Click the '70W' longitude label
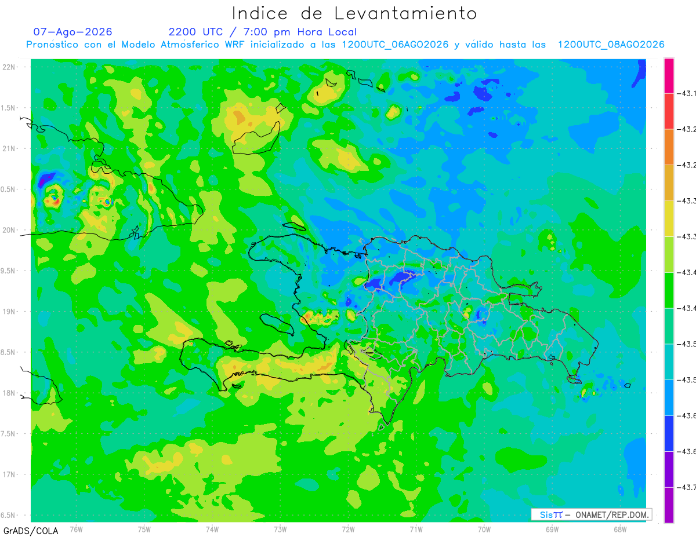The image size is (696, 537). [484, 529]
